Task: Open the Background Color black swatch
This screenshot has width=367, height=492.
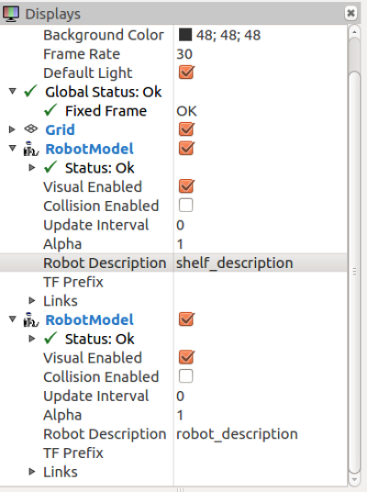Action: tap(185, 35)
